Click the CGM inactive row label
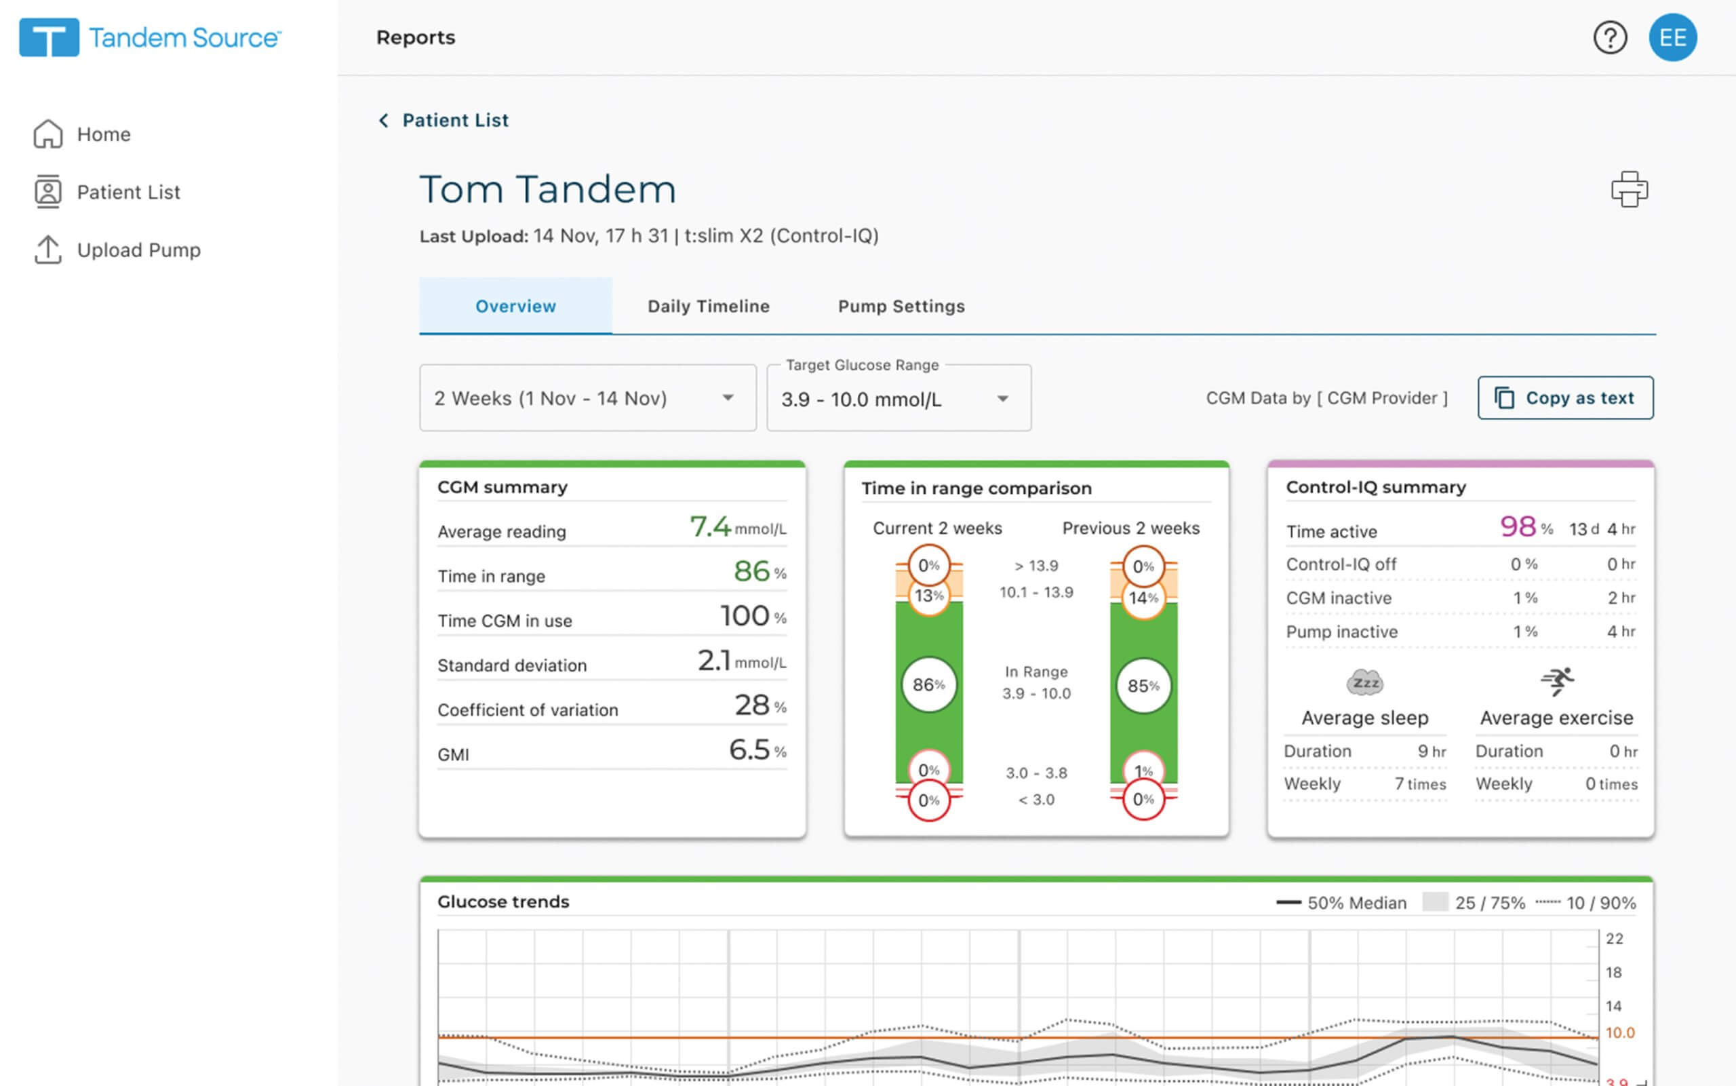The image size is (1736, 1086). [1338, 598]
